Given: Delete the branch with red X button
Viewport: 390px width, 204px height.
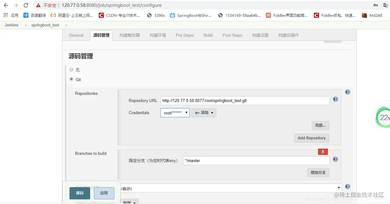Looking at the screenshot, I should tap(323, 152).
